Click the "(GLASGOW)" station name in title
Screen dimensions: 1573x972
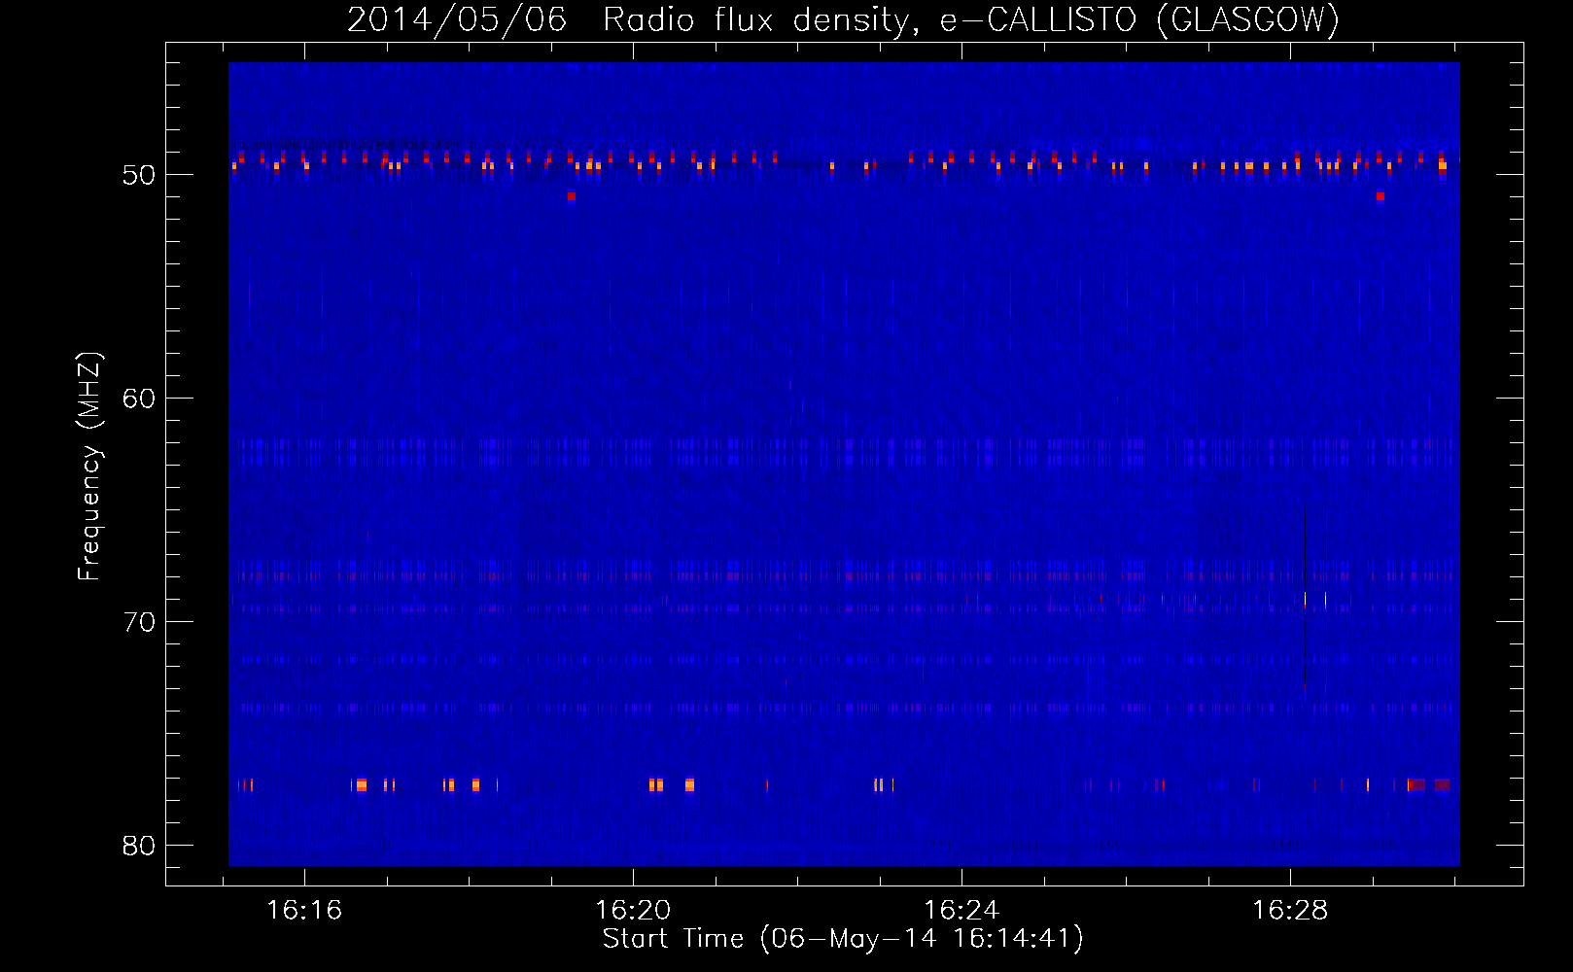pos(1248,20)
